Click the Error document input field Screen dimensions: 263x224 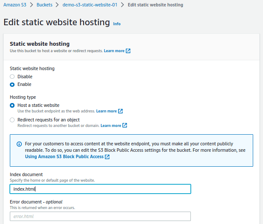tap(100, 216)
